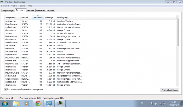Select the SearchIndexe... process row
This screenshot has height=107, width=183.
click(44, 43)
